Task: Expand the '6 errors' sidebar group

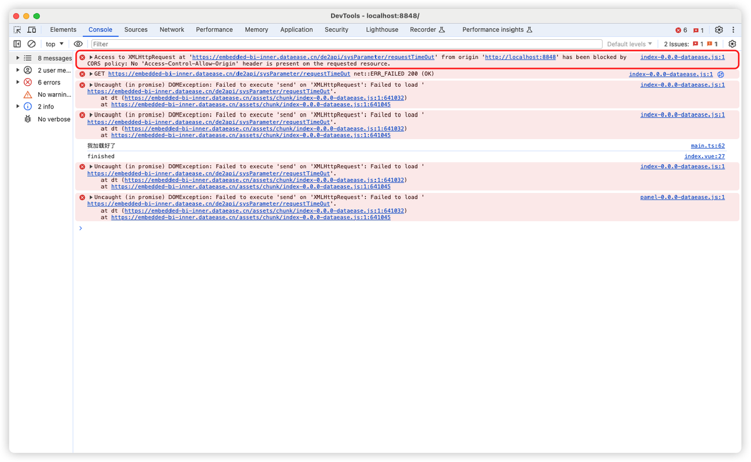Action: pyautogui.click(x=18, y=83)
